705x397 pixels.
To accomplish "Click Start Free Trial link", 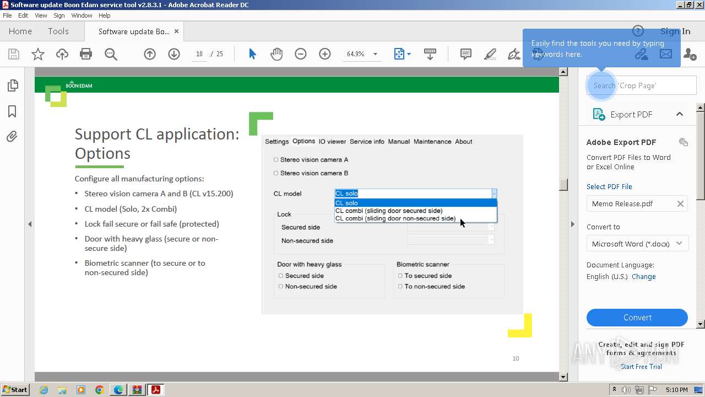I will tap(641, 367).
